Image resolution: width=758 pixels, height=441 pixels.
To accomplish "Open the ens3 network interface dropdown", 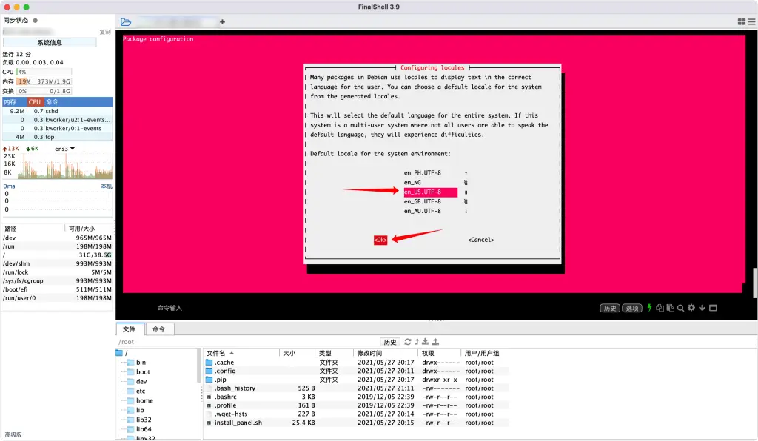I will [x=73, y=149].
